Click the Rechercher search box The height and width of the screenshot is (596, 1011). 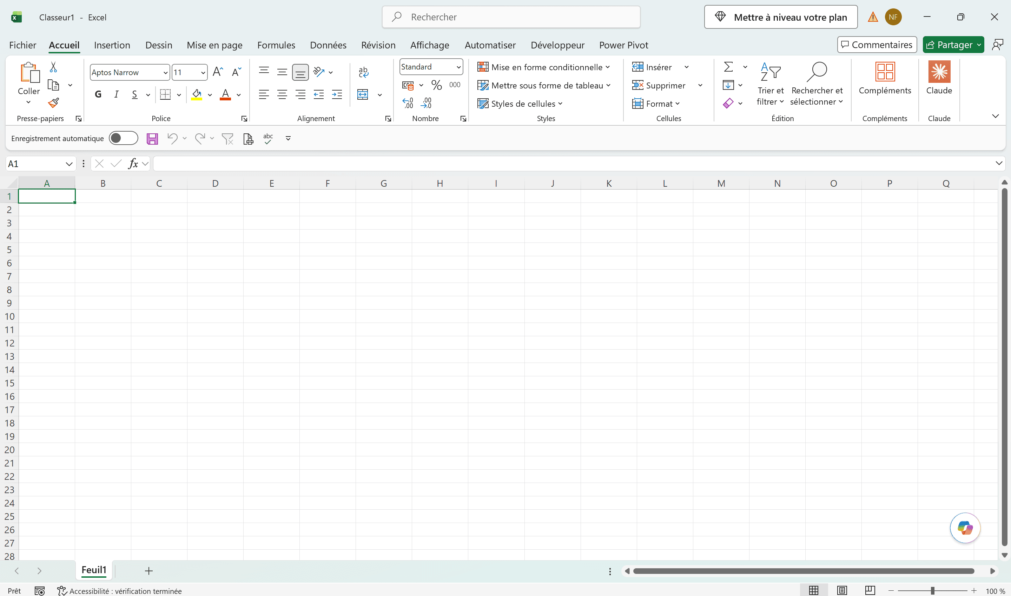(x=511, y=17)
